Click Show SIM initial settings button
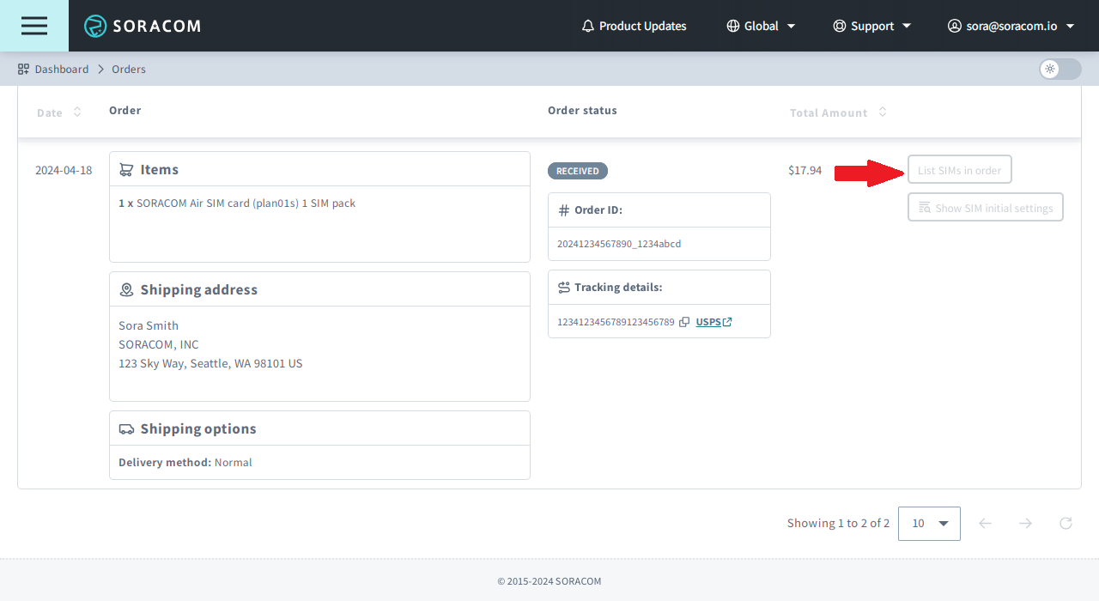The height and width of the screenshot is (601, 1099). pyautogui.click(x=985, y=208)
